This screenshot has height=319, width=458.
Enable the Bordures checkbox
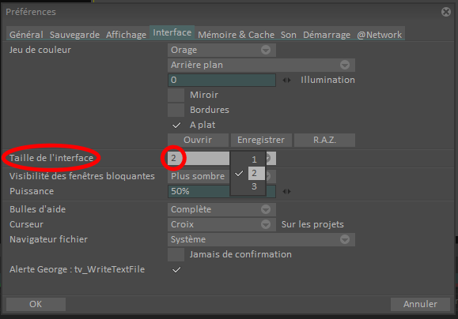point(176,110)
